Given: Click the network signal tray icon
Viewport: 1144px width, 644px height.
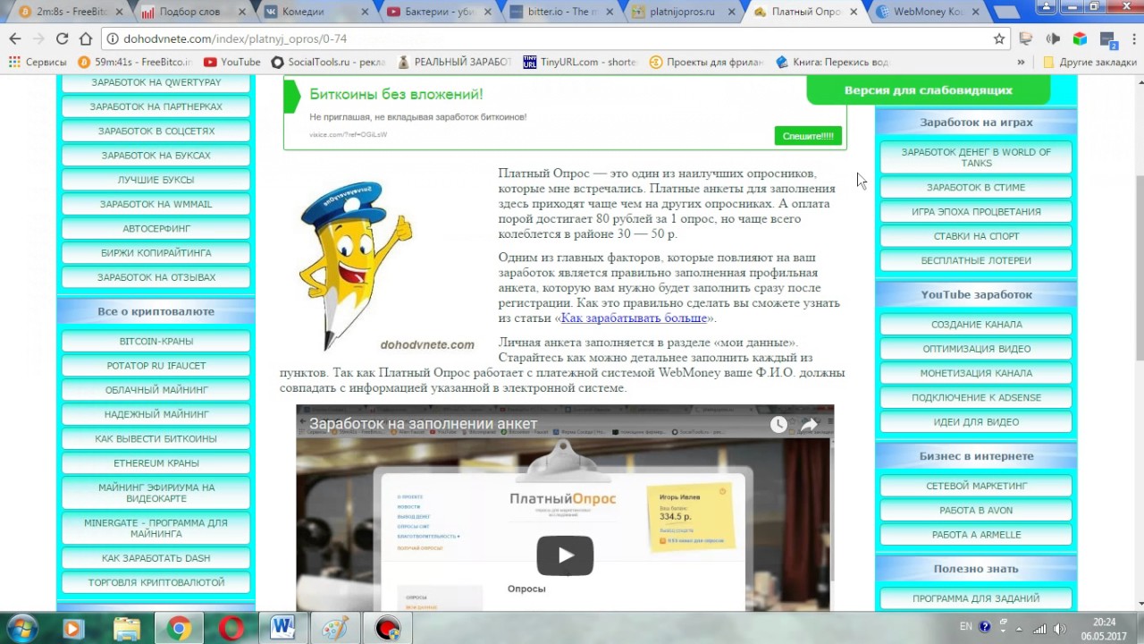Looking at the screenshot, I should [1039, 627].
